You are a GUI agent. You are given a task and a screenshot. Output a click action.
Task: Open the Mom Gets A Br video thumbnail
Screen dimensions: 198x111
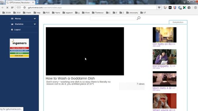[x=165, y=79]
